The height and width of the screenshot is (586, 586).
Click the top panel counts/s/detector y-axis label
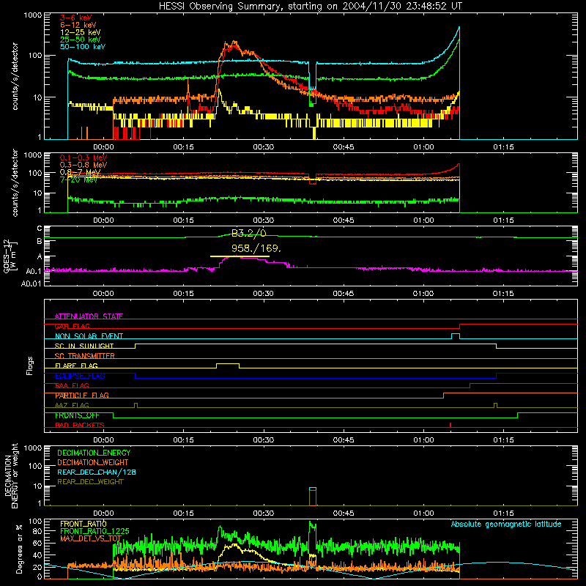(15, 76)
